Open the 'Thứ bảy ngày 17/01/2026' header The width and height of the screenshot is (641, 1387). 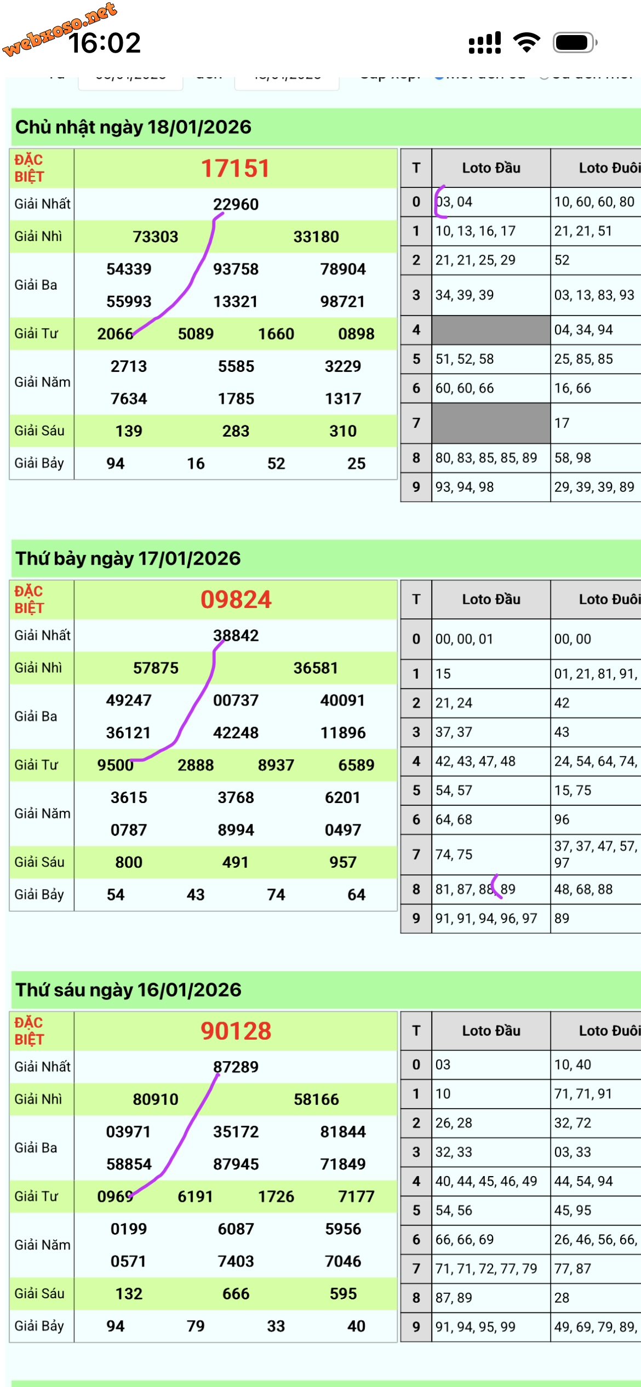[x=326, y=558]
